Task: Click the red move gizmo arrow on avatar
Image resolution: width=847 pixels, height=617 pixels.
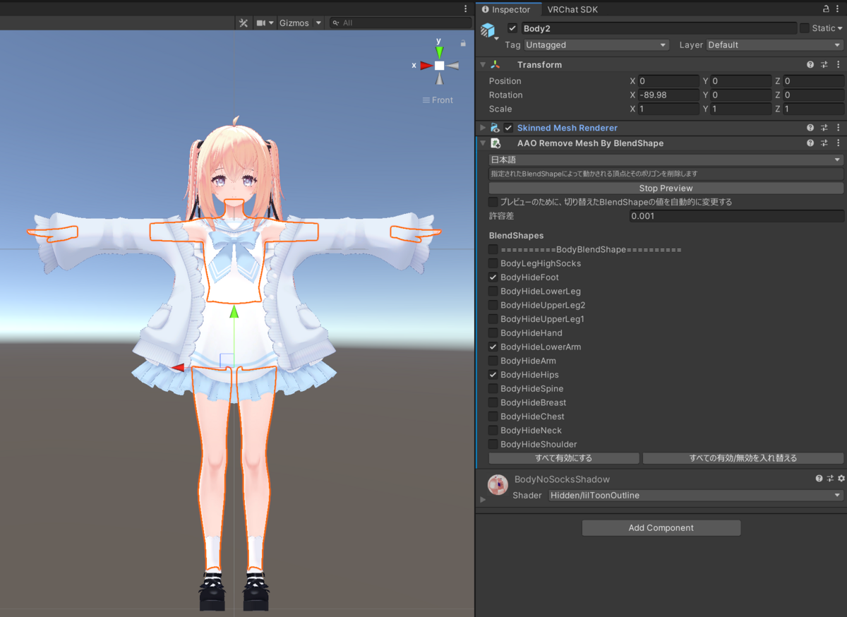Action: [x=179, y=367]
